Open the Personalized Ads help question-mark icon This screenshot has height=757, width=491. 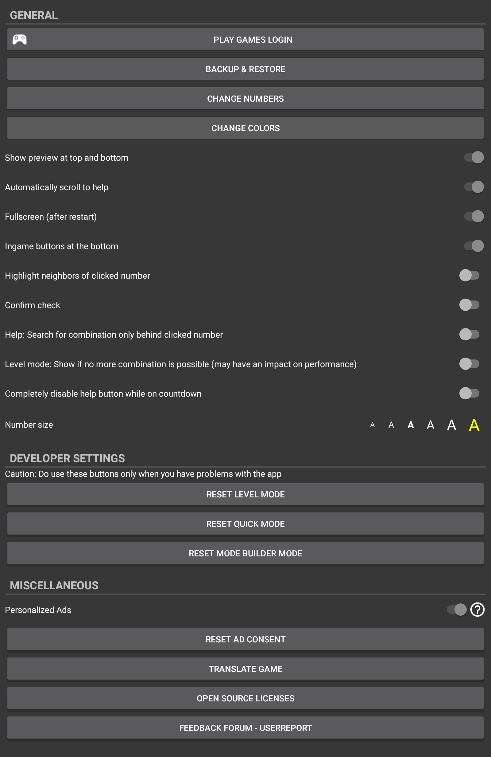(x=477, y=610)
